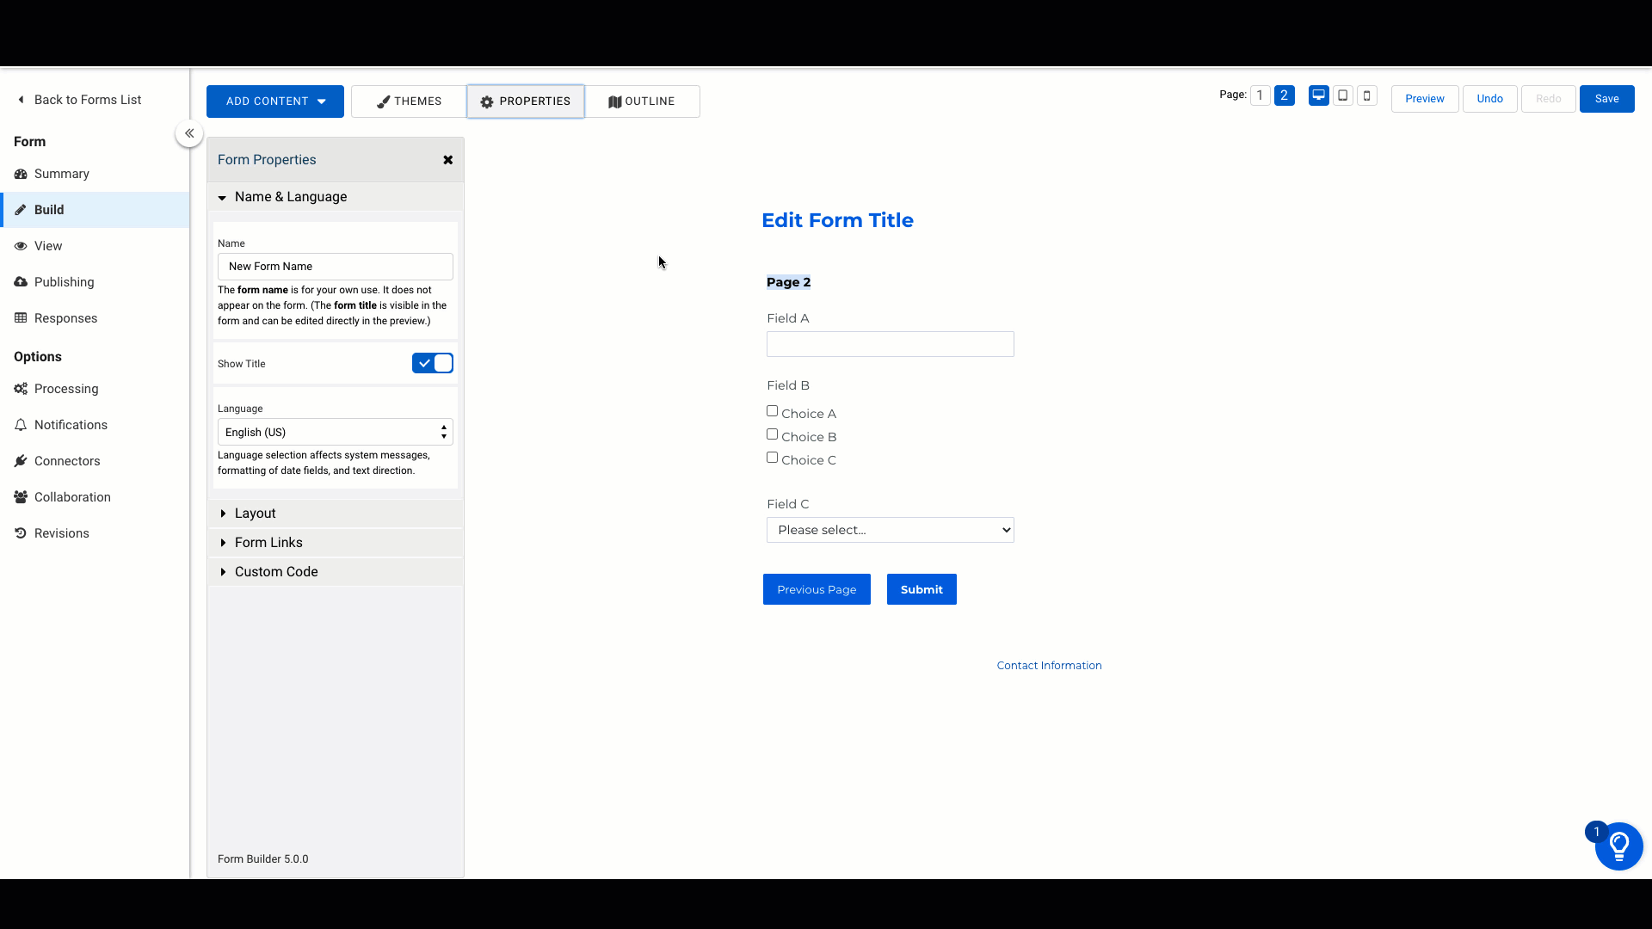Click inside the form Name field
Image resolution: width=1652 pixels, height=929 pixels.
pos(335,267)
